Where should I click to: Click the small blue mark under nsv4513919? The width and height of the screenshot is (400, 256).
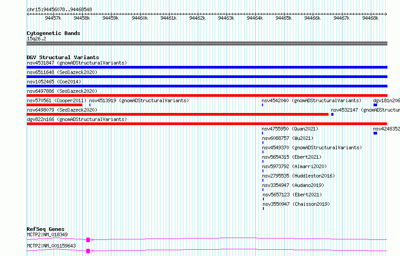click(x=90, y=105)
